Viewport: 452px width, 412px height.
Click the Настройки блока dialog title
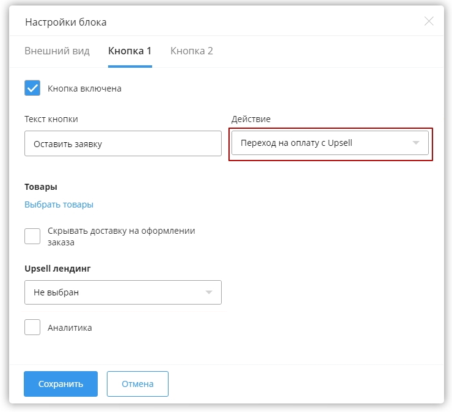click(65, 22)
